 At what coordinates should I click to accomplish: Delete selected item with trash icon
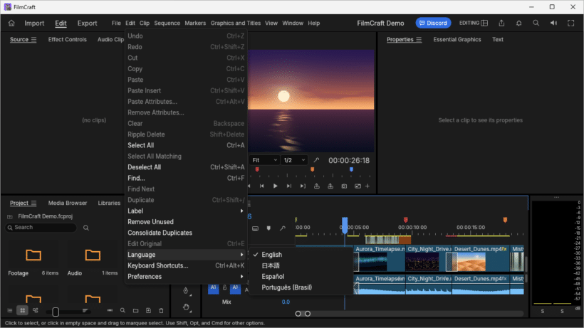pos(161,310)
